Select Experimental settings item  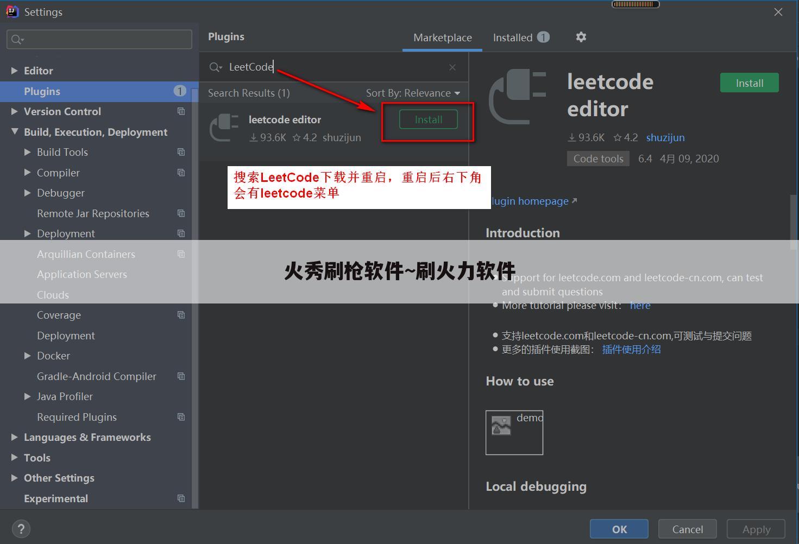click(56, 498)
